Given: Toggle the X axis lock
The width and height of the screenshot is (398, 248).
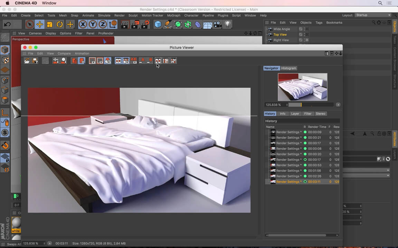Looking at the screenshot, I should point(83,24).
